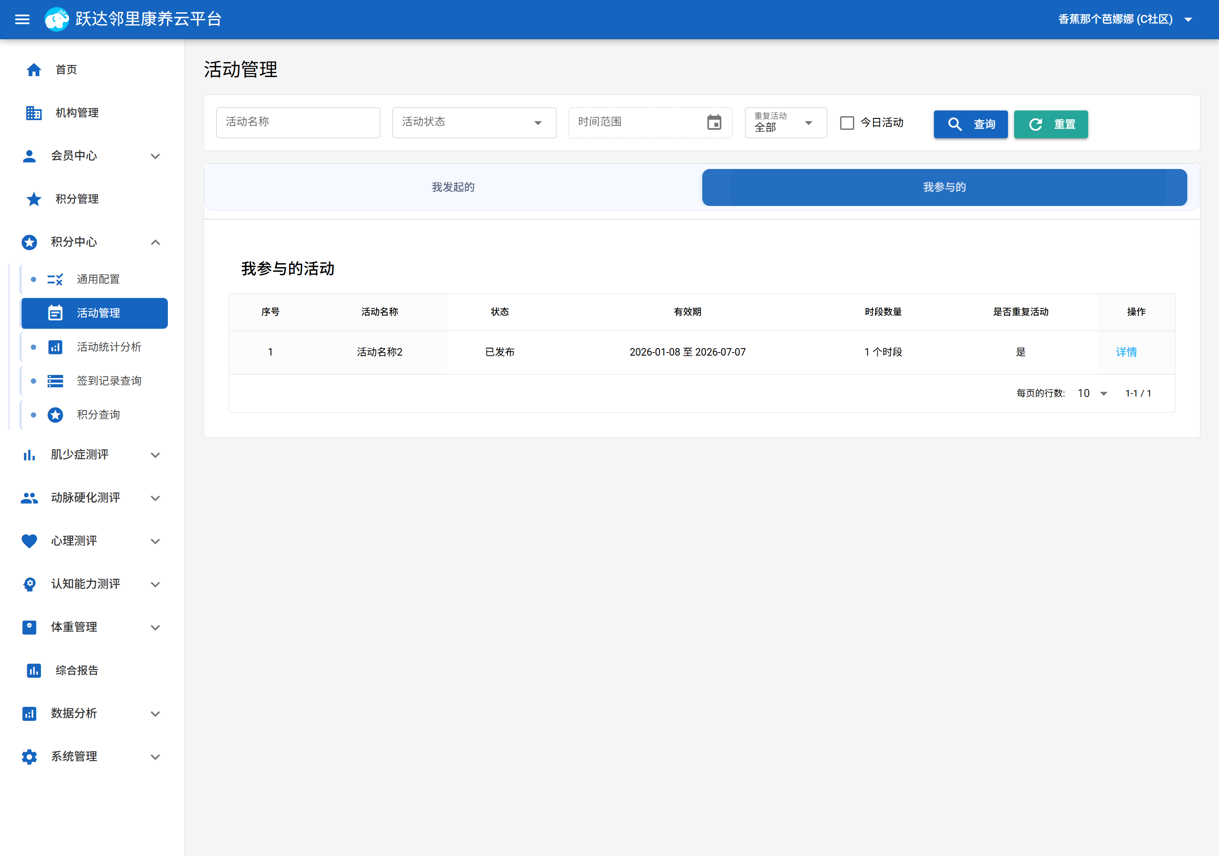1219x856 pixels.
Task: Open the rows-per-page 10 dropdown
Action: click(x=1092, y=393)
